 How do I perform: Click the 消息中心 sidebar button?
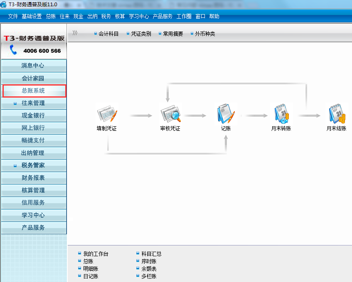coord(33,66)
